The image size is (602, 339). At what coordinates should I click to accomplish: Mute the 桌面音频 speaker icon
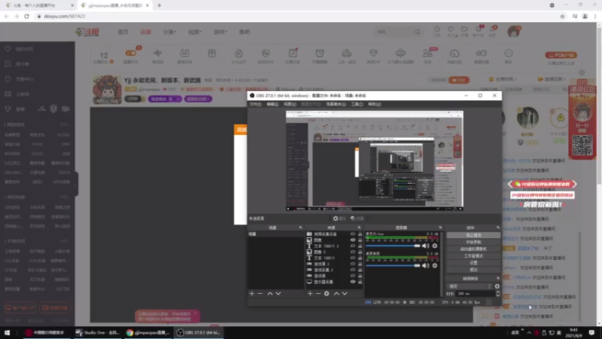425,266
